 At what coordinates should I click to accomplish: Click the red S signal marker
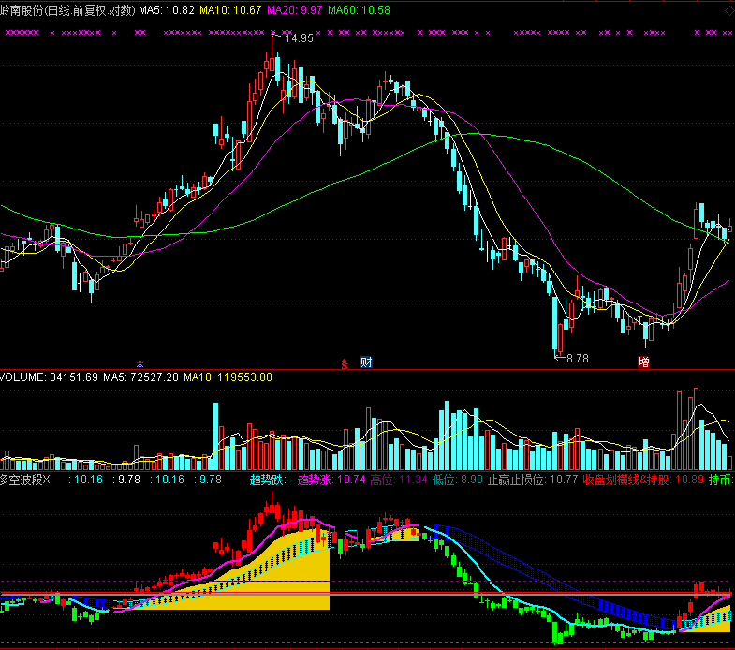(344, 362)
